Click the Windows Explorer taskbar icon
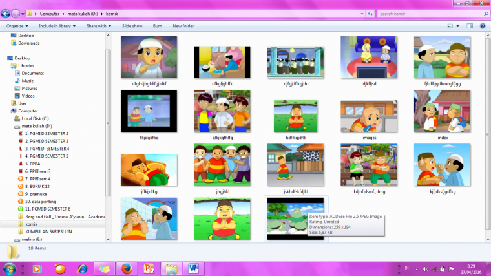491x276 pixels. coord(171,269)
